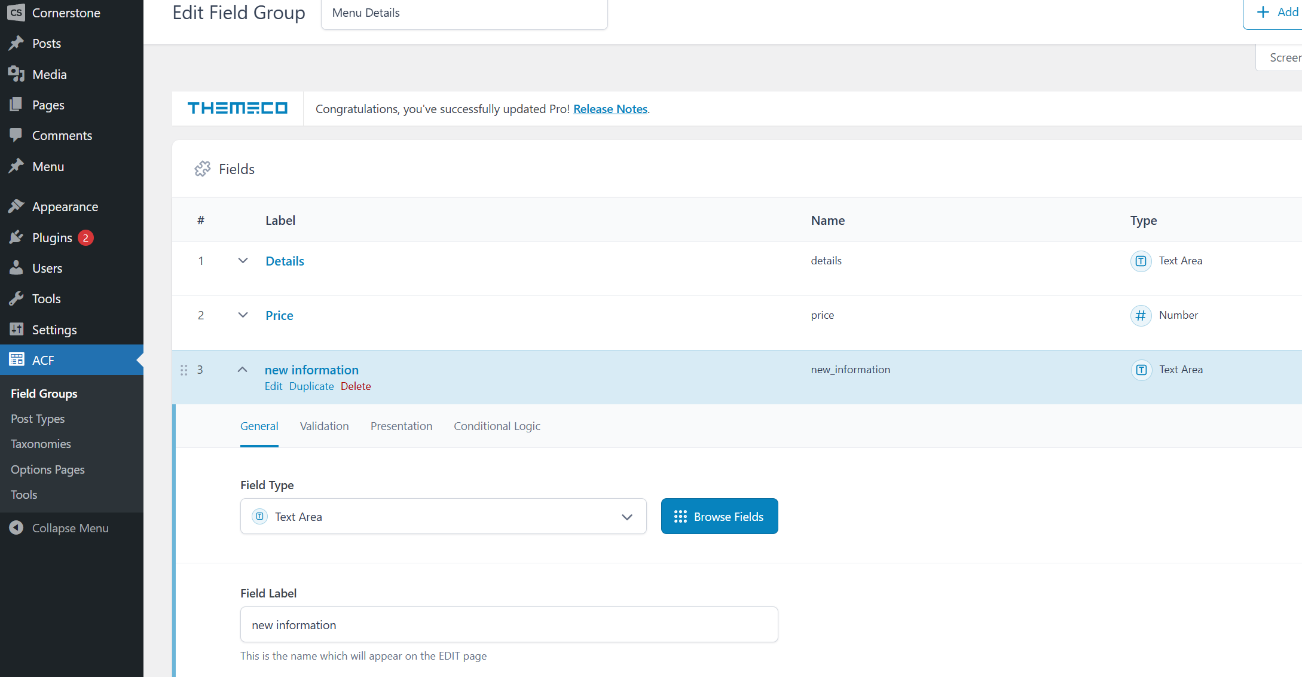1302x677 pixels.
Task: Click the Settings sliders icon in sidebar
Action: 16,330
